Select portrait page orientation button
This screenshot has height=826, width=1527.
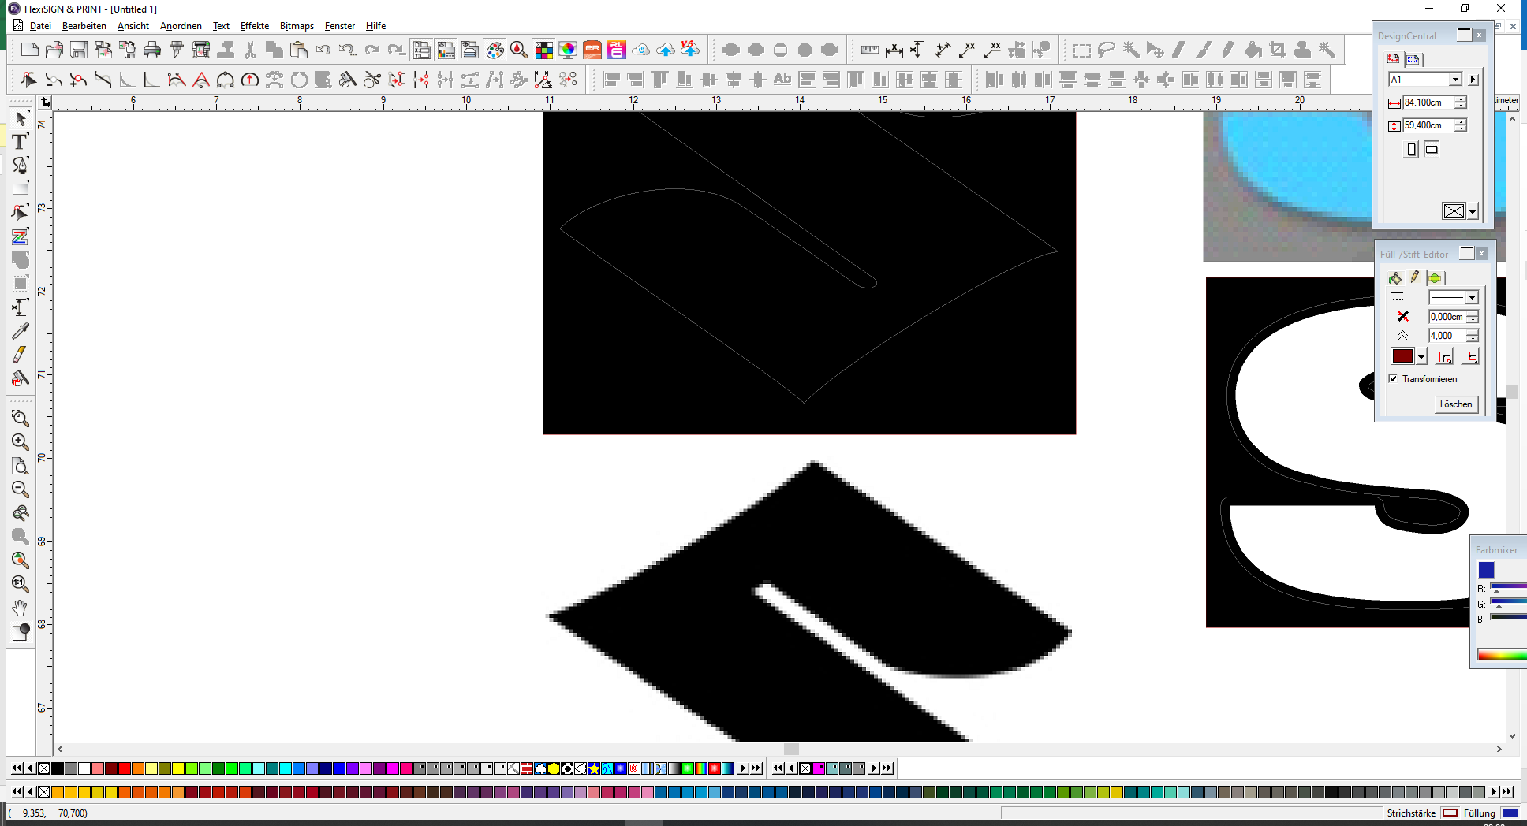pos(1411,150)
